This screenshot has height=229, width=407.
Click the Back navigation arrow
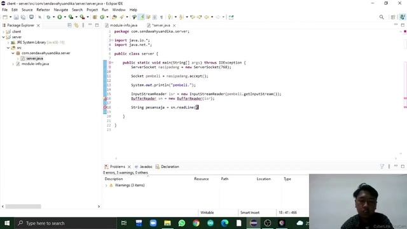pos(207,17)
